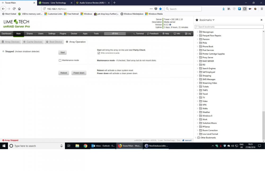Open the Downloads arrow icon
This screenshot has height=171, width=265.
[x=223, y=9]
